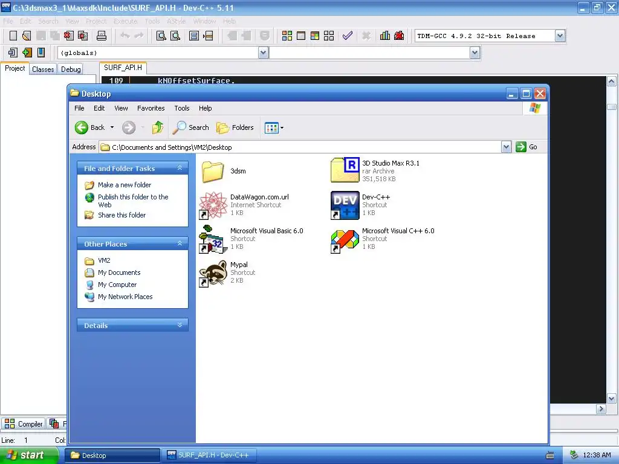
Task: Open the Dev-C++ Execute menu
Action: tap(126, 21)
